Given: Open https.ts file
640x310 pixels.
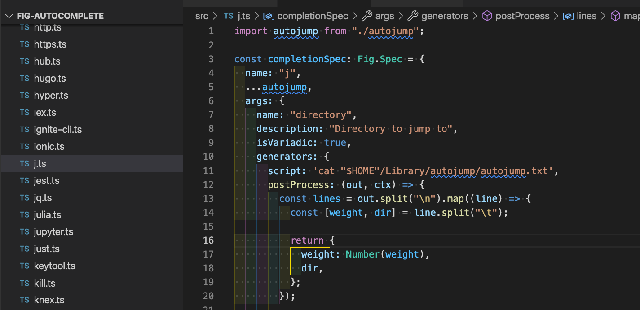Looking at the screenshot, I should pos(50,44).
